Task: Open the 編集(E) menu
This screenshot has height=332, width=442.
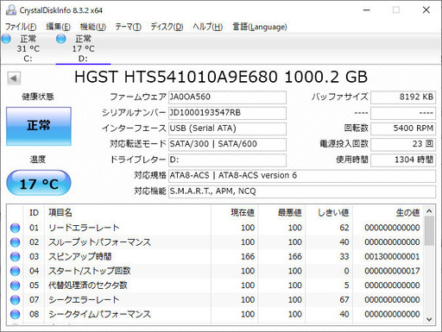Action: (x=59, y=27)
